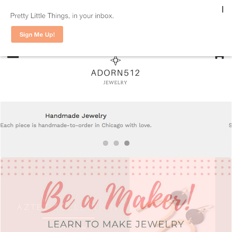Screen dimensions: 232x232
Task: Click the Be a Maker! banner headline
Action: tap(117, 198)
